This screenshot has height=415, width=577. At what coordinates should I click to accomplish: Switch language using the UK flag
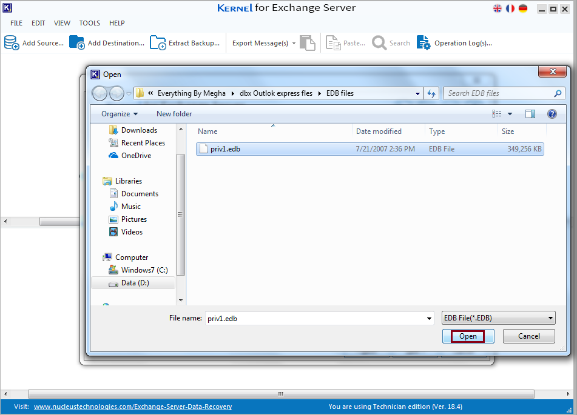497,8
